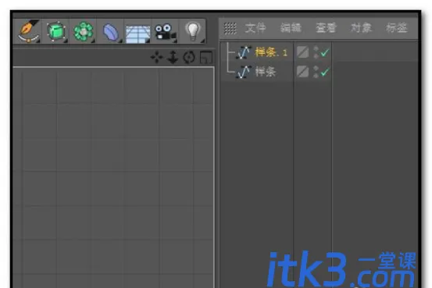Toggle the green checkmark for 样条
The width and height of the screenshot is (432, 288).
(x=326, y=72)
